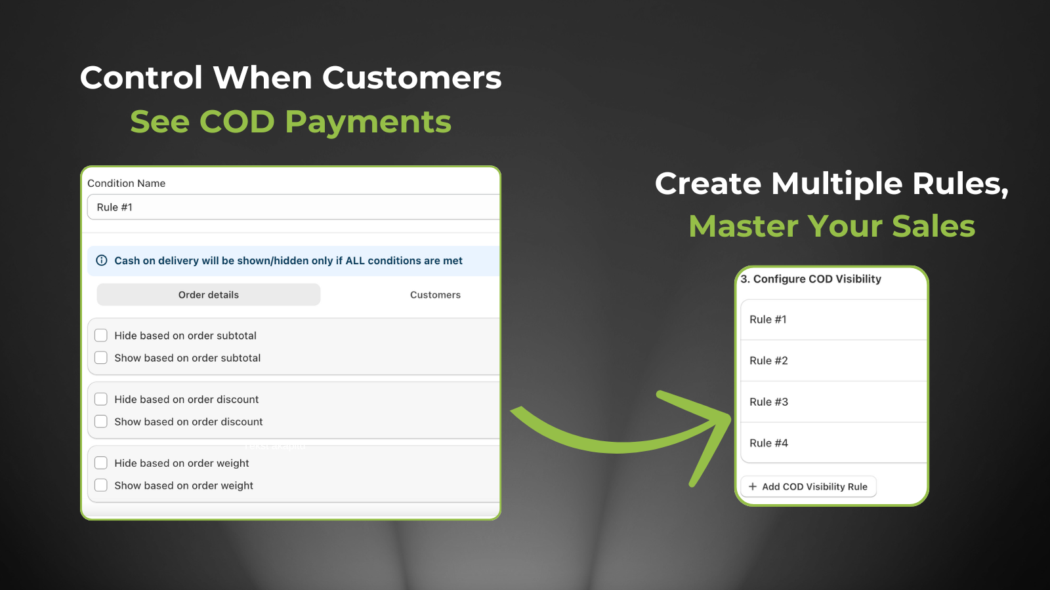
Task: Open Rule #1 in the visibility list
Action: pyautogui.click(x=833, y=320)
